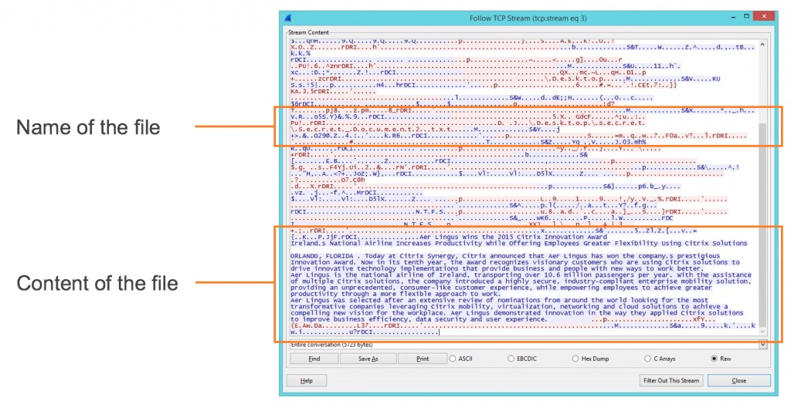The height and width of the screenshot is (411, 791).
Task: Select the Raw radio button
Action: pyautogui.click(x=714, y=359)
